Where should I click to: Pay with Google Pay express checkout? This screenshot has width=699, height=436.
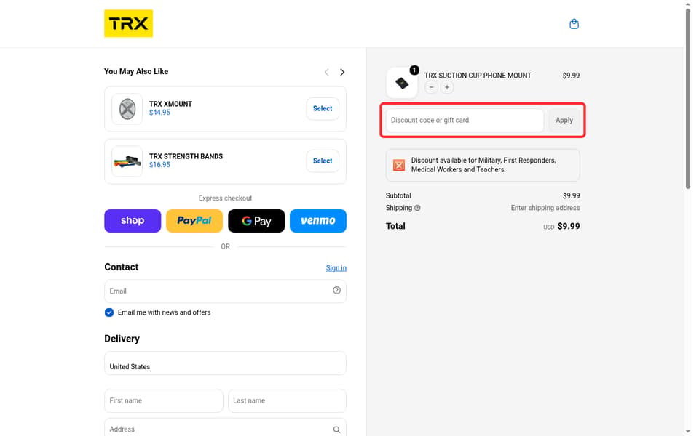point(256,221)
